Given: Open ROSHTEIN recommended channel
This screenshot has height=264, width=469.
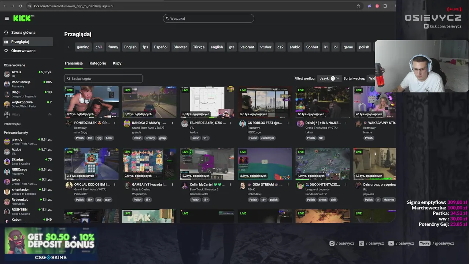Looking at the screenshot, I should point(27,211).
